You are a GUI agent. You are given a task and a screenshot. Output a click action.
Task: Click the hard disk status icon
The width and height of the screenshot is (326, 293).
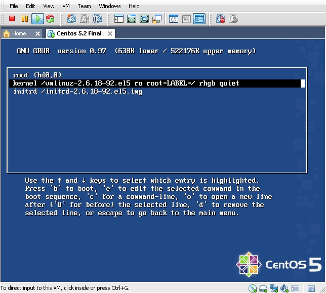click(x=263, y=288)
